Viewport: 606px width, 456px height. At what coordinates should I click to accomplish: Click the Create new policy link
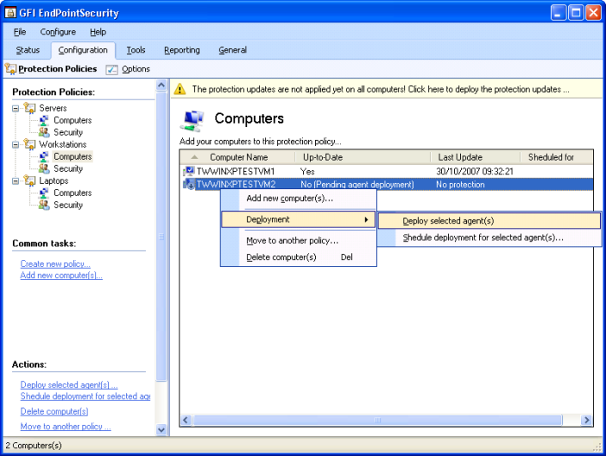click(x=55, y=264)
